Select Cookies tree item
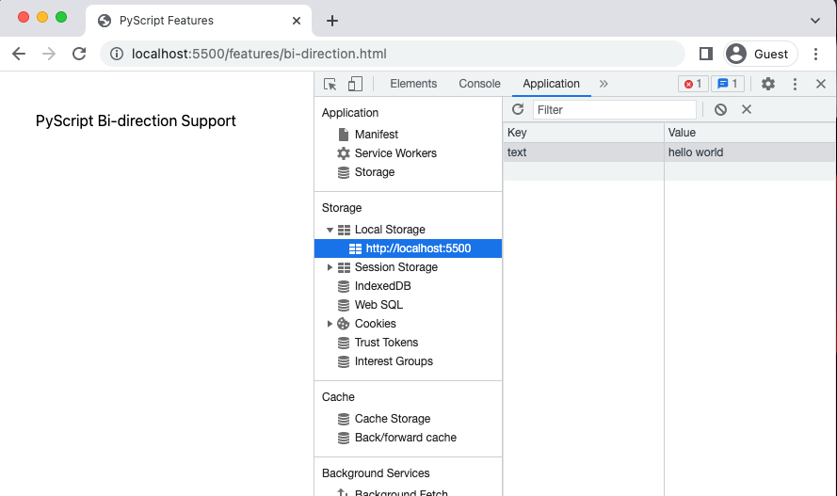The image size is (837, 496). click(x=375, y=324)
